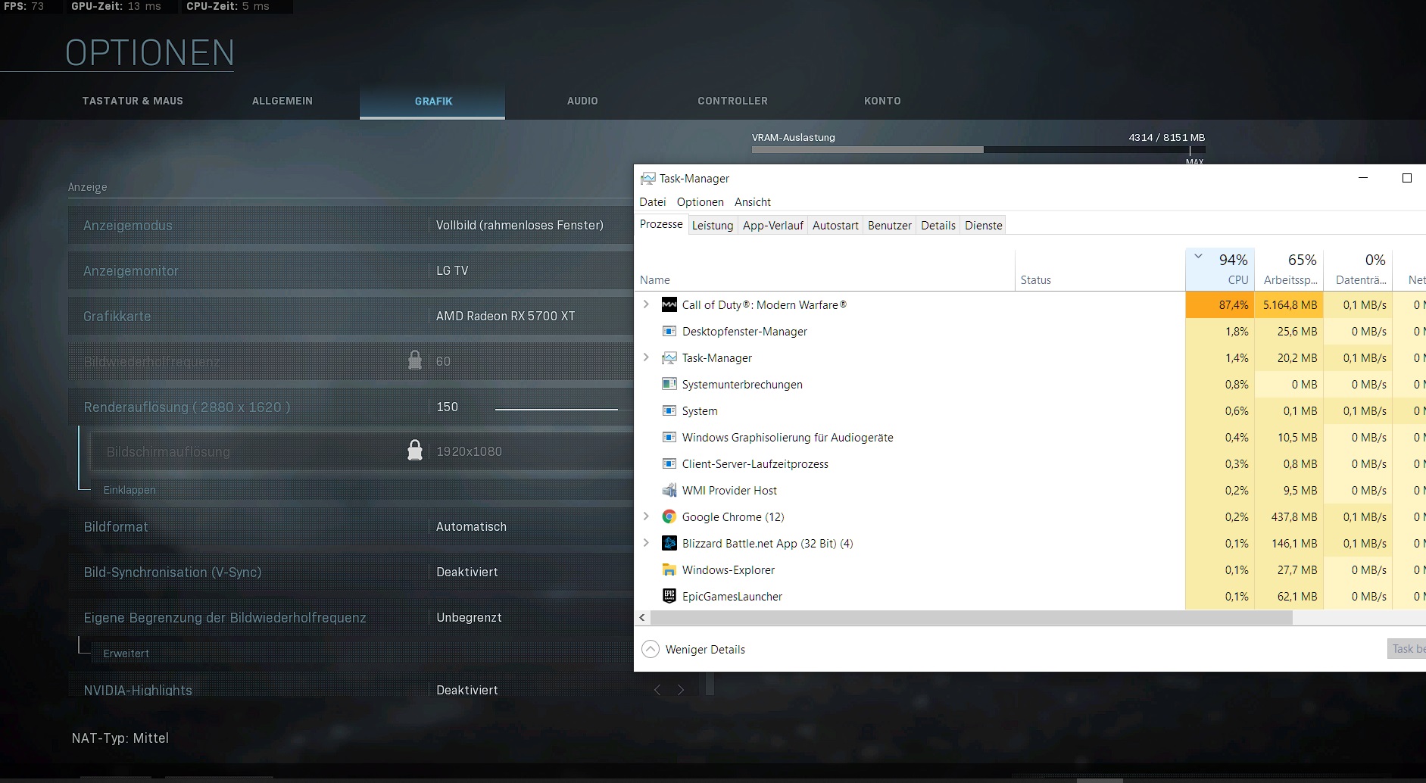Collapse the Renderauflösung section via Einklappen
This screenshot has height=783, width=1426.
(x=129, y=490)
